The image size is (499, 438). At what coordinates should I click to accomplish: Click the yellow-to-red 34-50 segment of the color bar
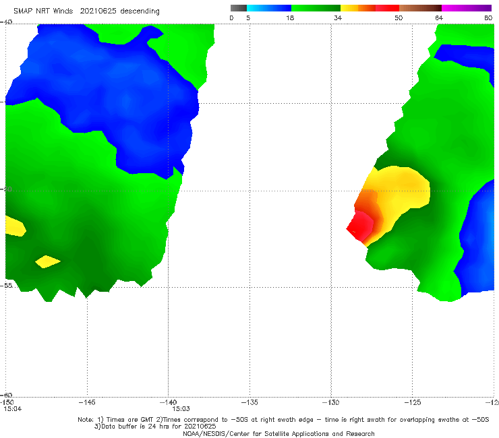[370, 8]
